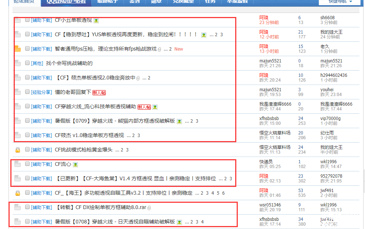365x229 pixels.
Task: Select the checkbox for CF_【海王】多功能透视自瞄工具v3.2
Action: 27,192
